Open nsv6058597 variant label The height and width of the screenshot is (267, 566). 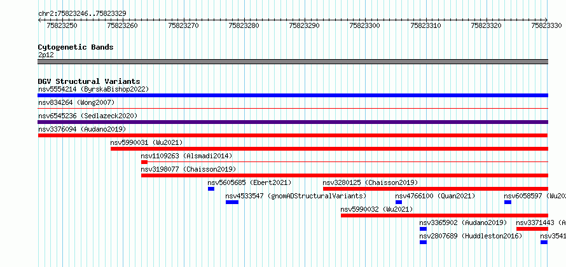click(535, 196)
